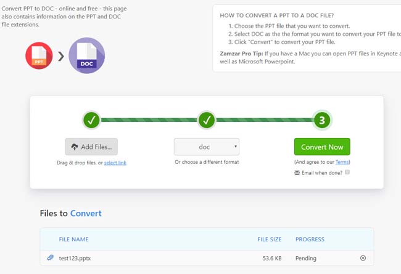Image resolution: width=401 pixels, height=274 pixels.
Task: Click the PROGRESS column header
Action: click(310, 239)
